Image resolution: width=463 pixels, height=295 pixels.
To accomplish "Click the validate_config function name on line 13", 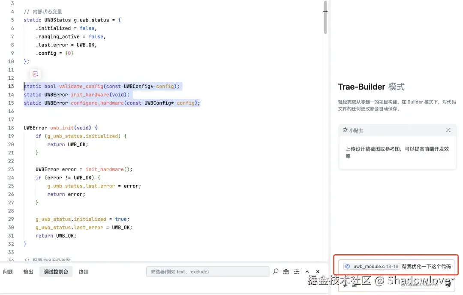I will (x=81, y=86).
